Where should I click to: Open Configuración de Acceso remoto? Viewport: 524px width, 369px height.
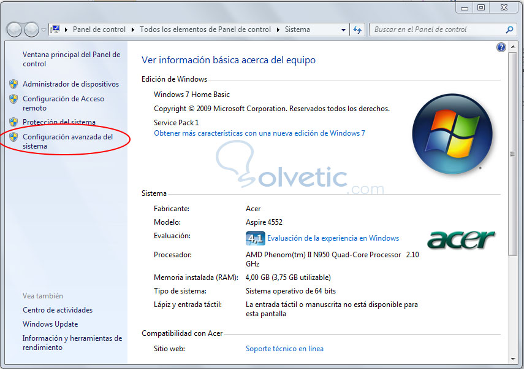63,103
